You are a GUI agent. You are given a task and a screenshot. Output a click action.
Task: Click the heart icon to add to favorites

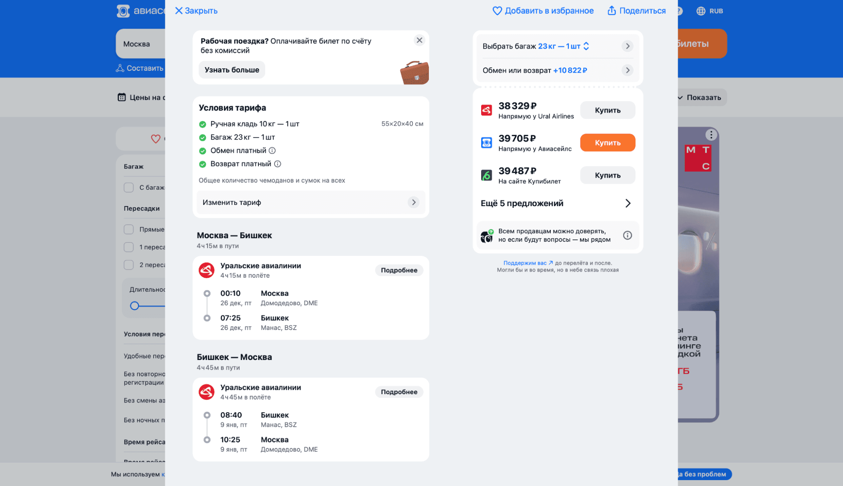[497, 11]
